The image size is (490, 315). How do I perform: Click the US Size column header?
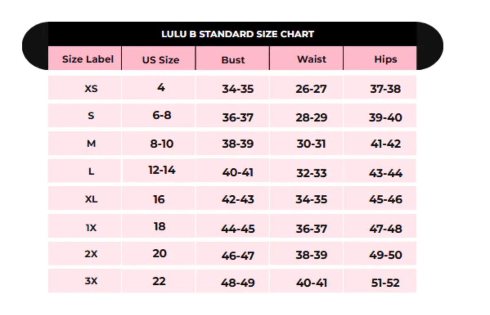[x=161, y=60]
